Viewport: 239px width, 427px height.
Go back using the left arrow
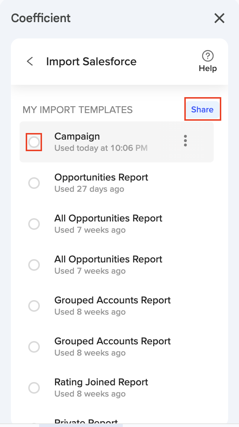tap(30, 62)
